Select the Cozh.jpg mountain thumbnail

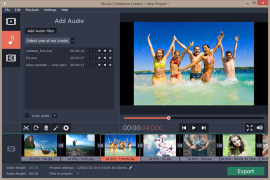tap(80, 145)
